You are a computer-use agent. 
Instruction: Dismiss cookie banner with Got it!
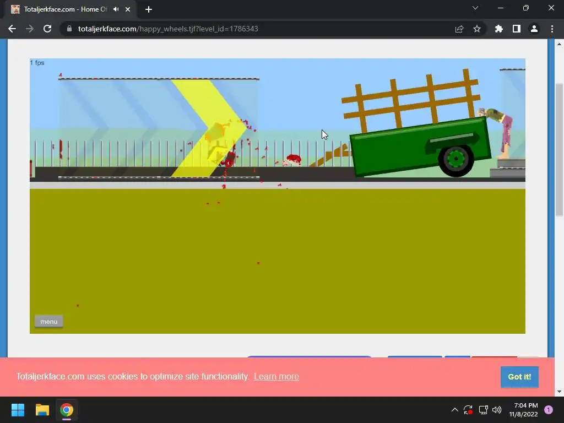tap(519, 377)
